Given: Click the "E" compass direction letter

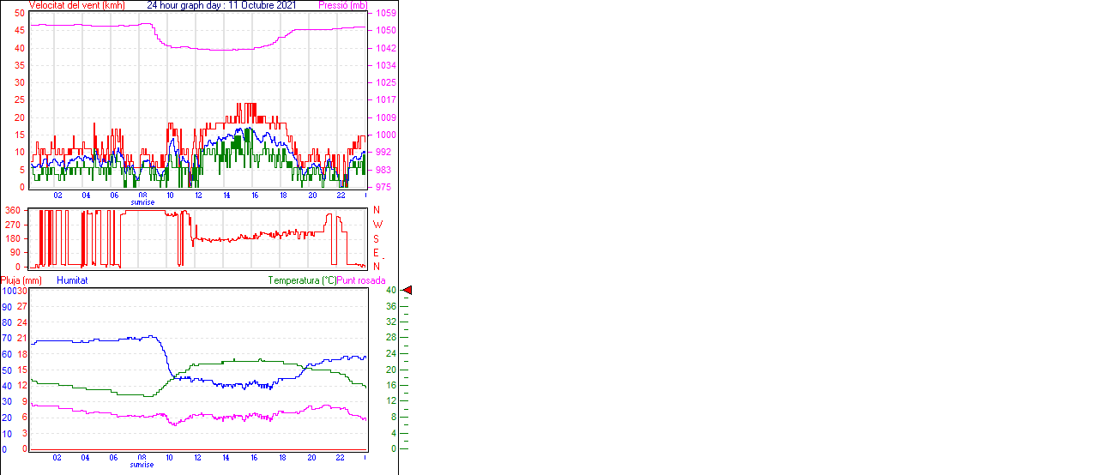Looking at the screenshot, I should pyautogui.click(x=377, y=253).
